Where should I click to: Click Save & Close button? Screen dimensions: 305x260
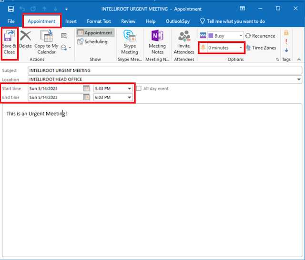coord(9,43)
